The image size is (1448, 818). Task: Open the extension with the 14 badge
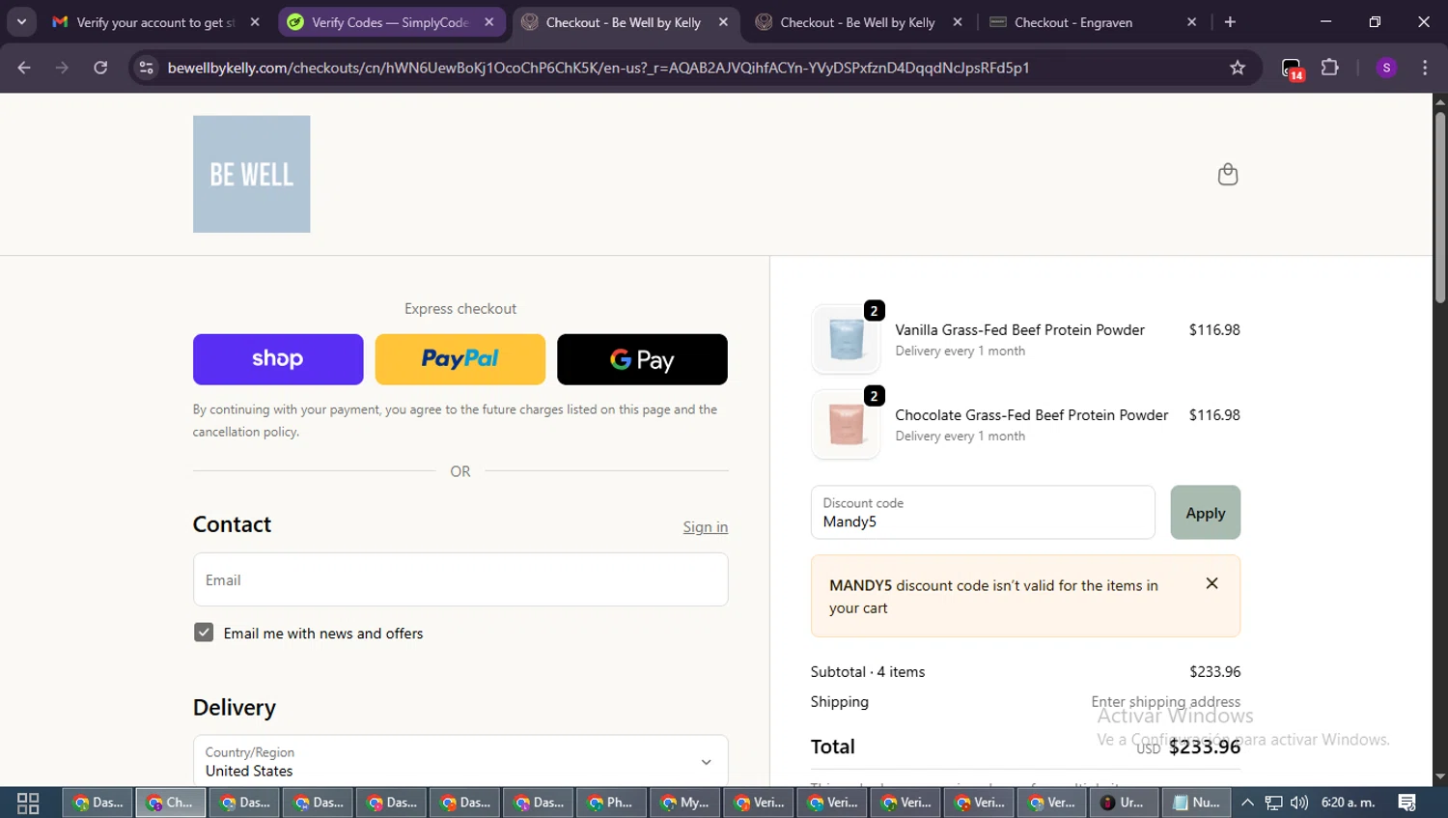click(1292, 69)
